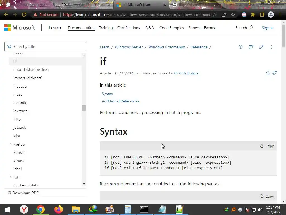Select the Documentation nav item
286x215 pixels.
pyautogui.click(x=81, y=28)
